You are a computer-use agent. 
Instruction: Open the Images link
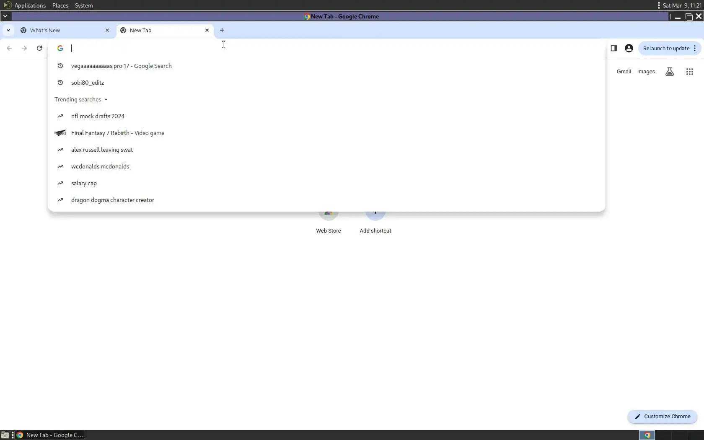tap(646, 72)
